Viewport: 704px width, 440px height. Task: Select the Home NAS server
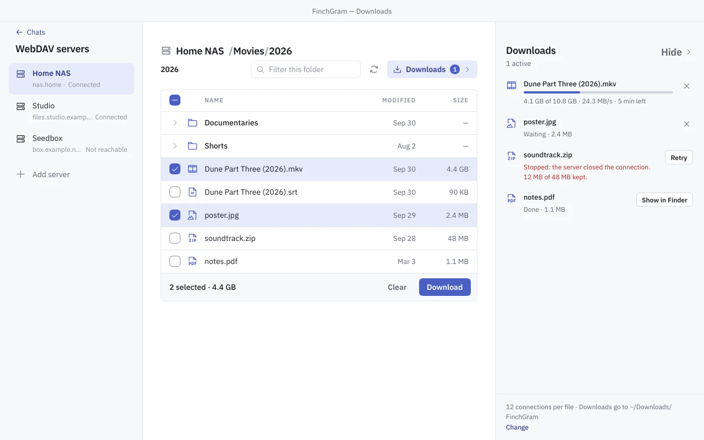[71, 79]
